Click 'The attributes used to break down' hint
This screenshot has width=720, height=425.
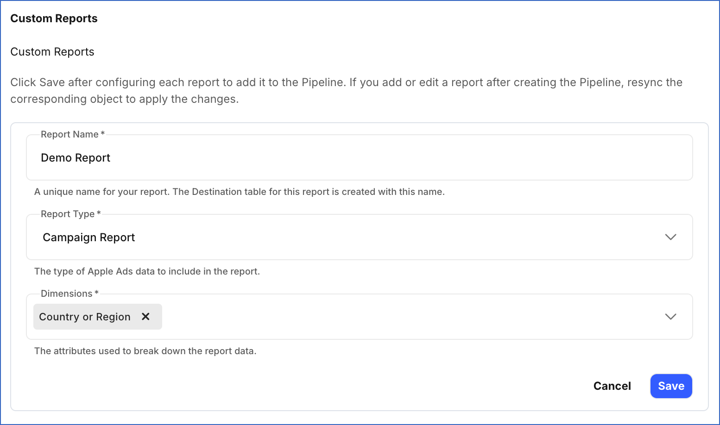click(145, 351)
